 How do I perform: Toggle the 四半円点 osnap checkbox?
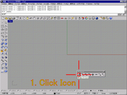67,91
